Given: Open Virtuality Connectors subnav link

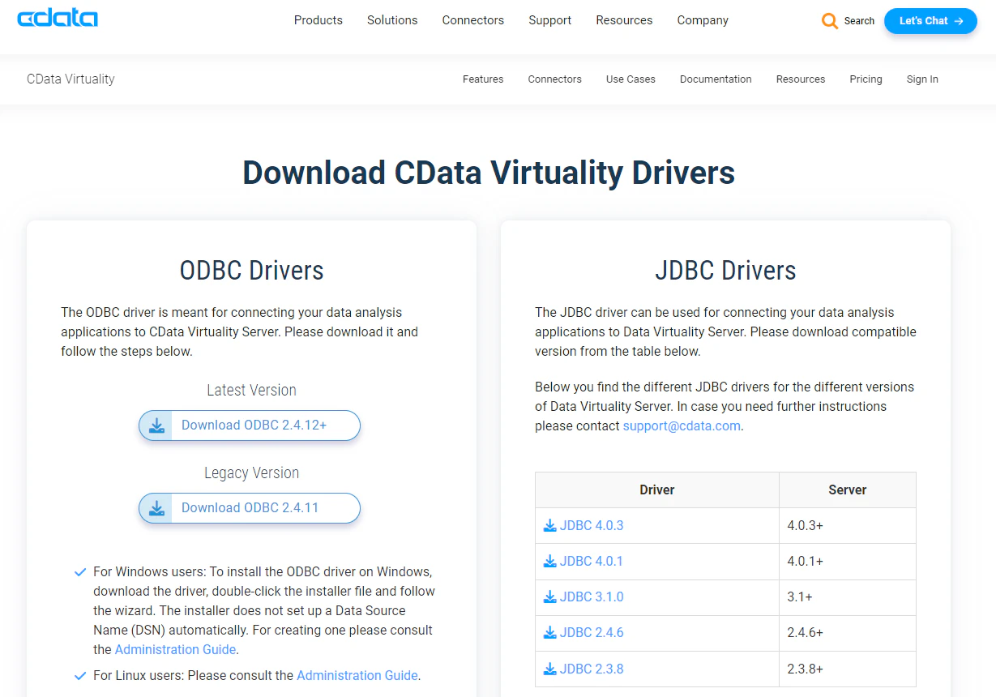Looking at the screenshot, I should click(555, 79).
